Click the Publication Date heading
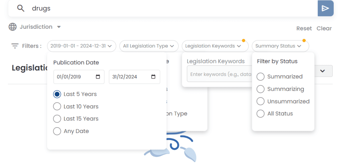This screenshot has width=341, height=163. pos(76,63)
